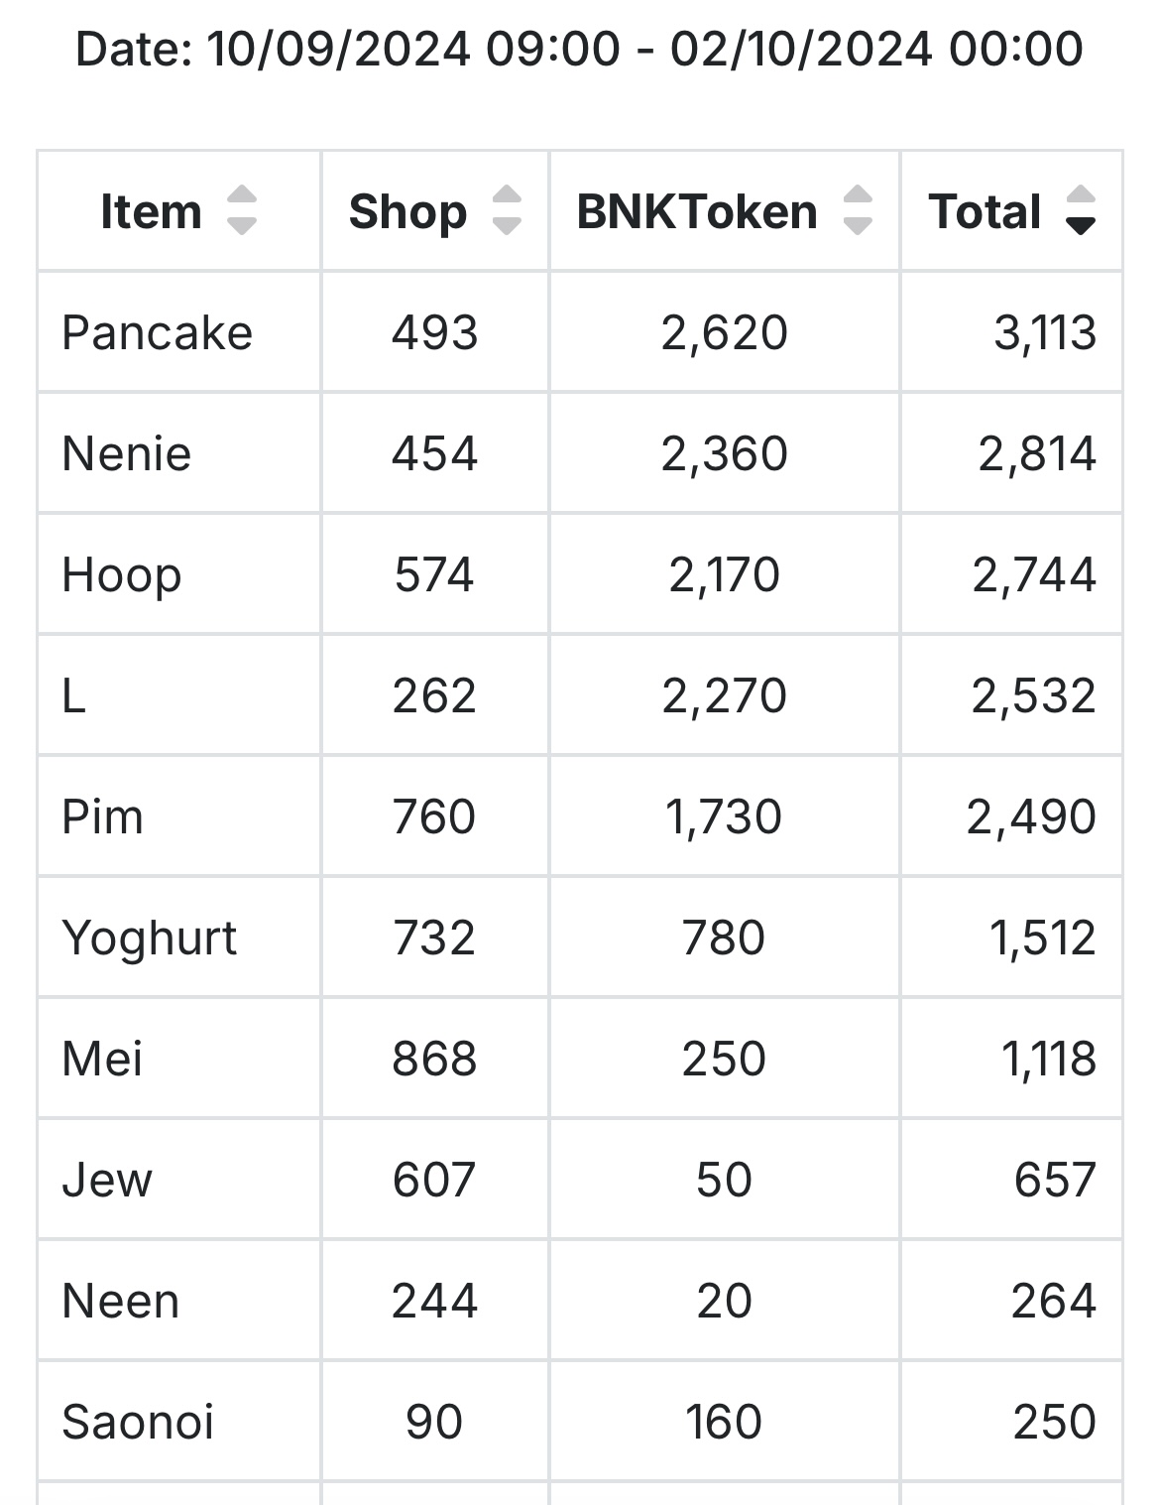This screenshot has width=1160, height=1505.
Task: Click the date range text
Action: 579,49
